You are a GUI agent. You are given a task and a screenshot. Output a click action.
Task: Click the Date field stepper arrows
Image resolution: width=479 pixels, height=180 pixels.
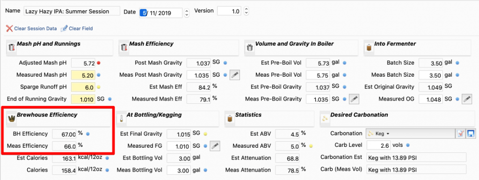(187, 13)
